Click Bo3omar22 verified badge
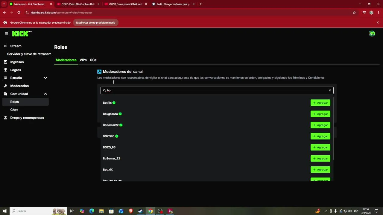Image resolution: width=383 pixels, height=215 pixels. 121,125
